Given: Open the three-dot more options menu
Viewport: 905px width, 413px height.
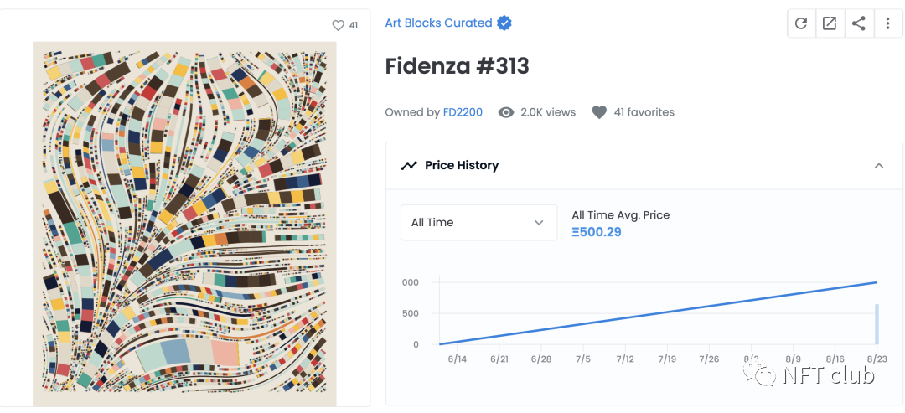Looking at the screenshot, I should 887,23.
